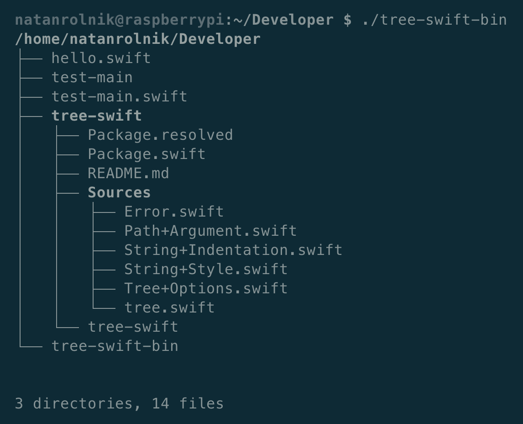Click the Package.swift file entry

coord(146,154)
